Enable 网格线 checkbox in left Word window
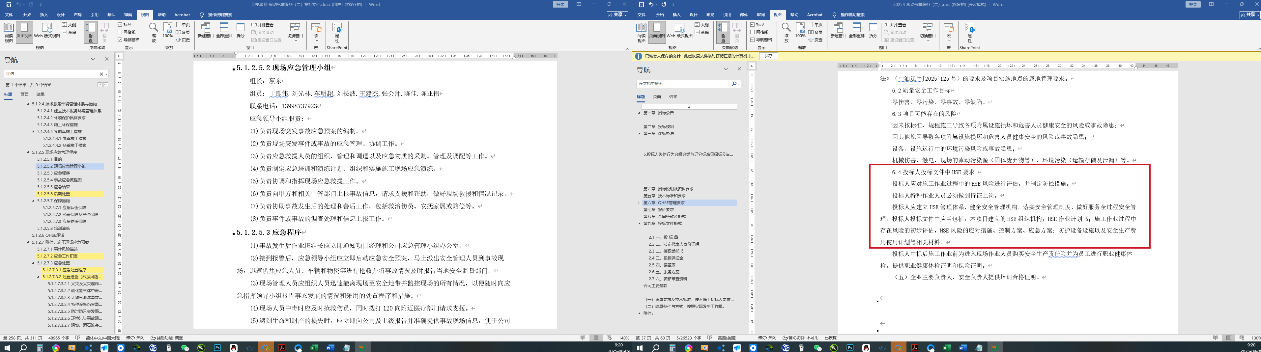This screenshot has height=352, width=1261. pyautogui.click(x=120, y=32)
